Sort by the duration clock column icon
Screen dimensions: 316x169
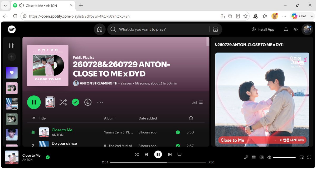pos(191,118)
